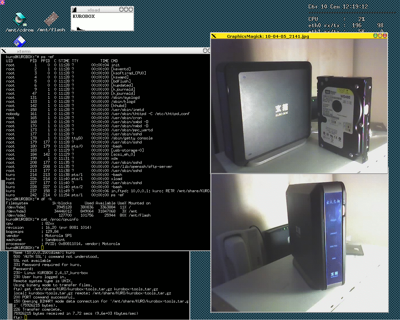Click the 'CPU : 2%' monitor line

coord(337,19)
